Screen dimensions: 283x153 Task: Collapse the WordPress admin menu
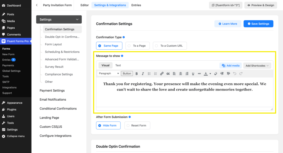click(16, 136)
